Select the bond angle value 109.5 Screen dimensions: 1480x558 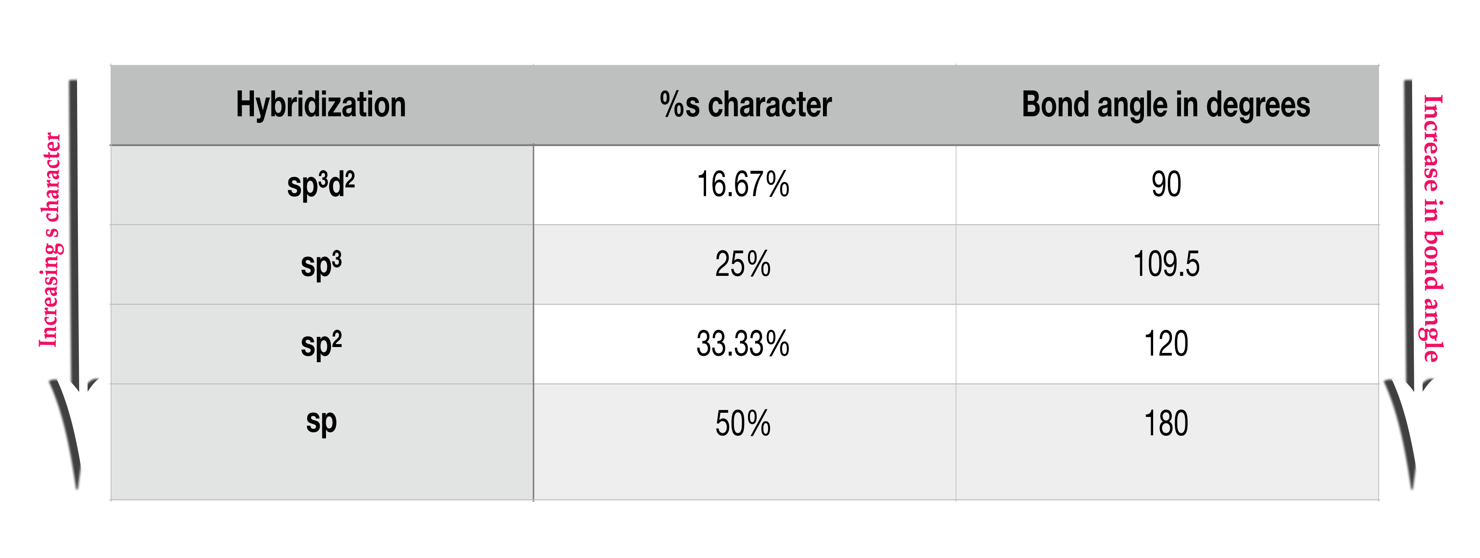(1166, 265)
